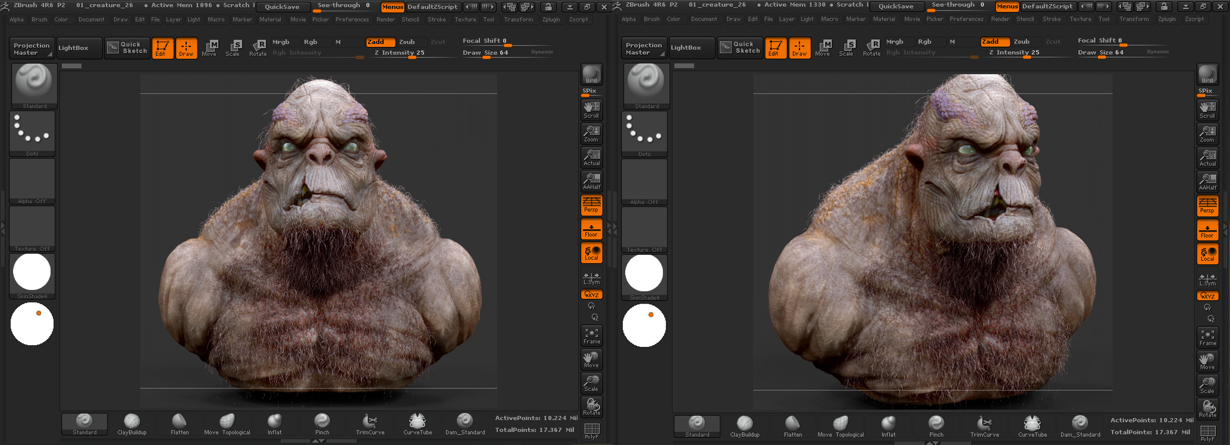Image resolution: width=1230 pixels, height=445 pixels.
Task: Select TrimCurve brush in left ZBrush window
Action: coord(370,424)
